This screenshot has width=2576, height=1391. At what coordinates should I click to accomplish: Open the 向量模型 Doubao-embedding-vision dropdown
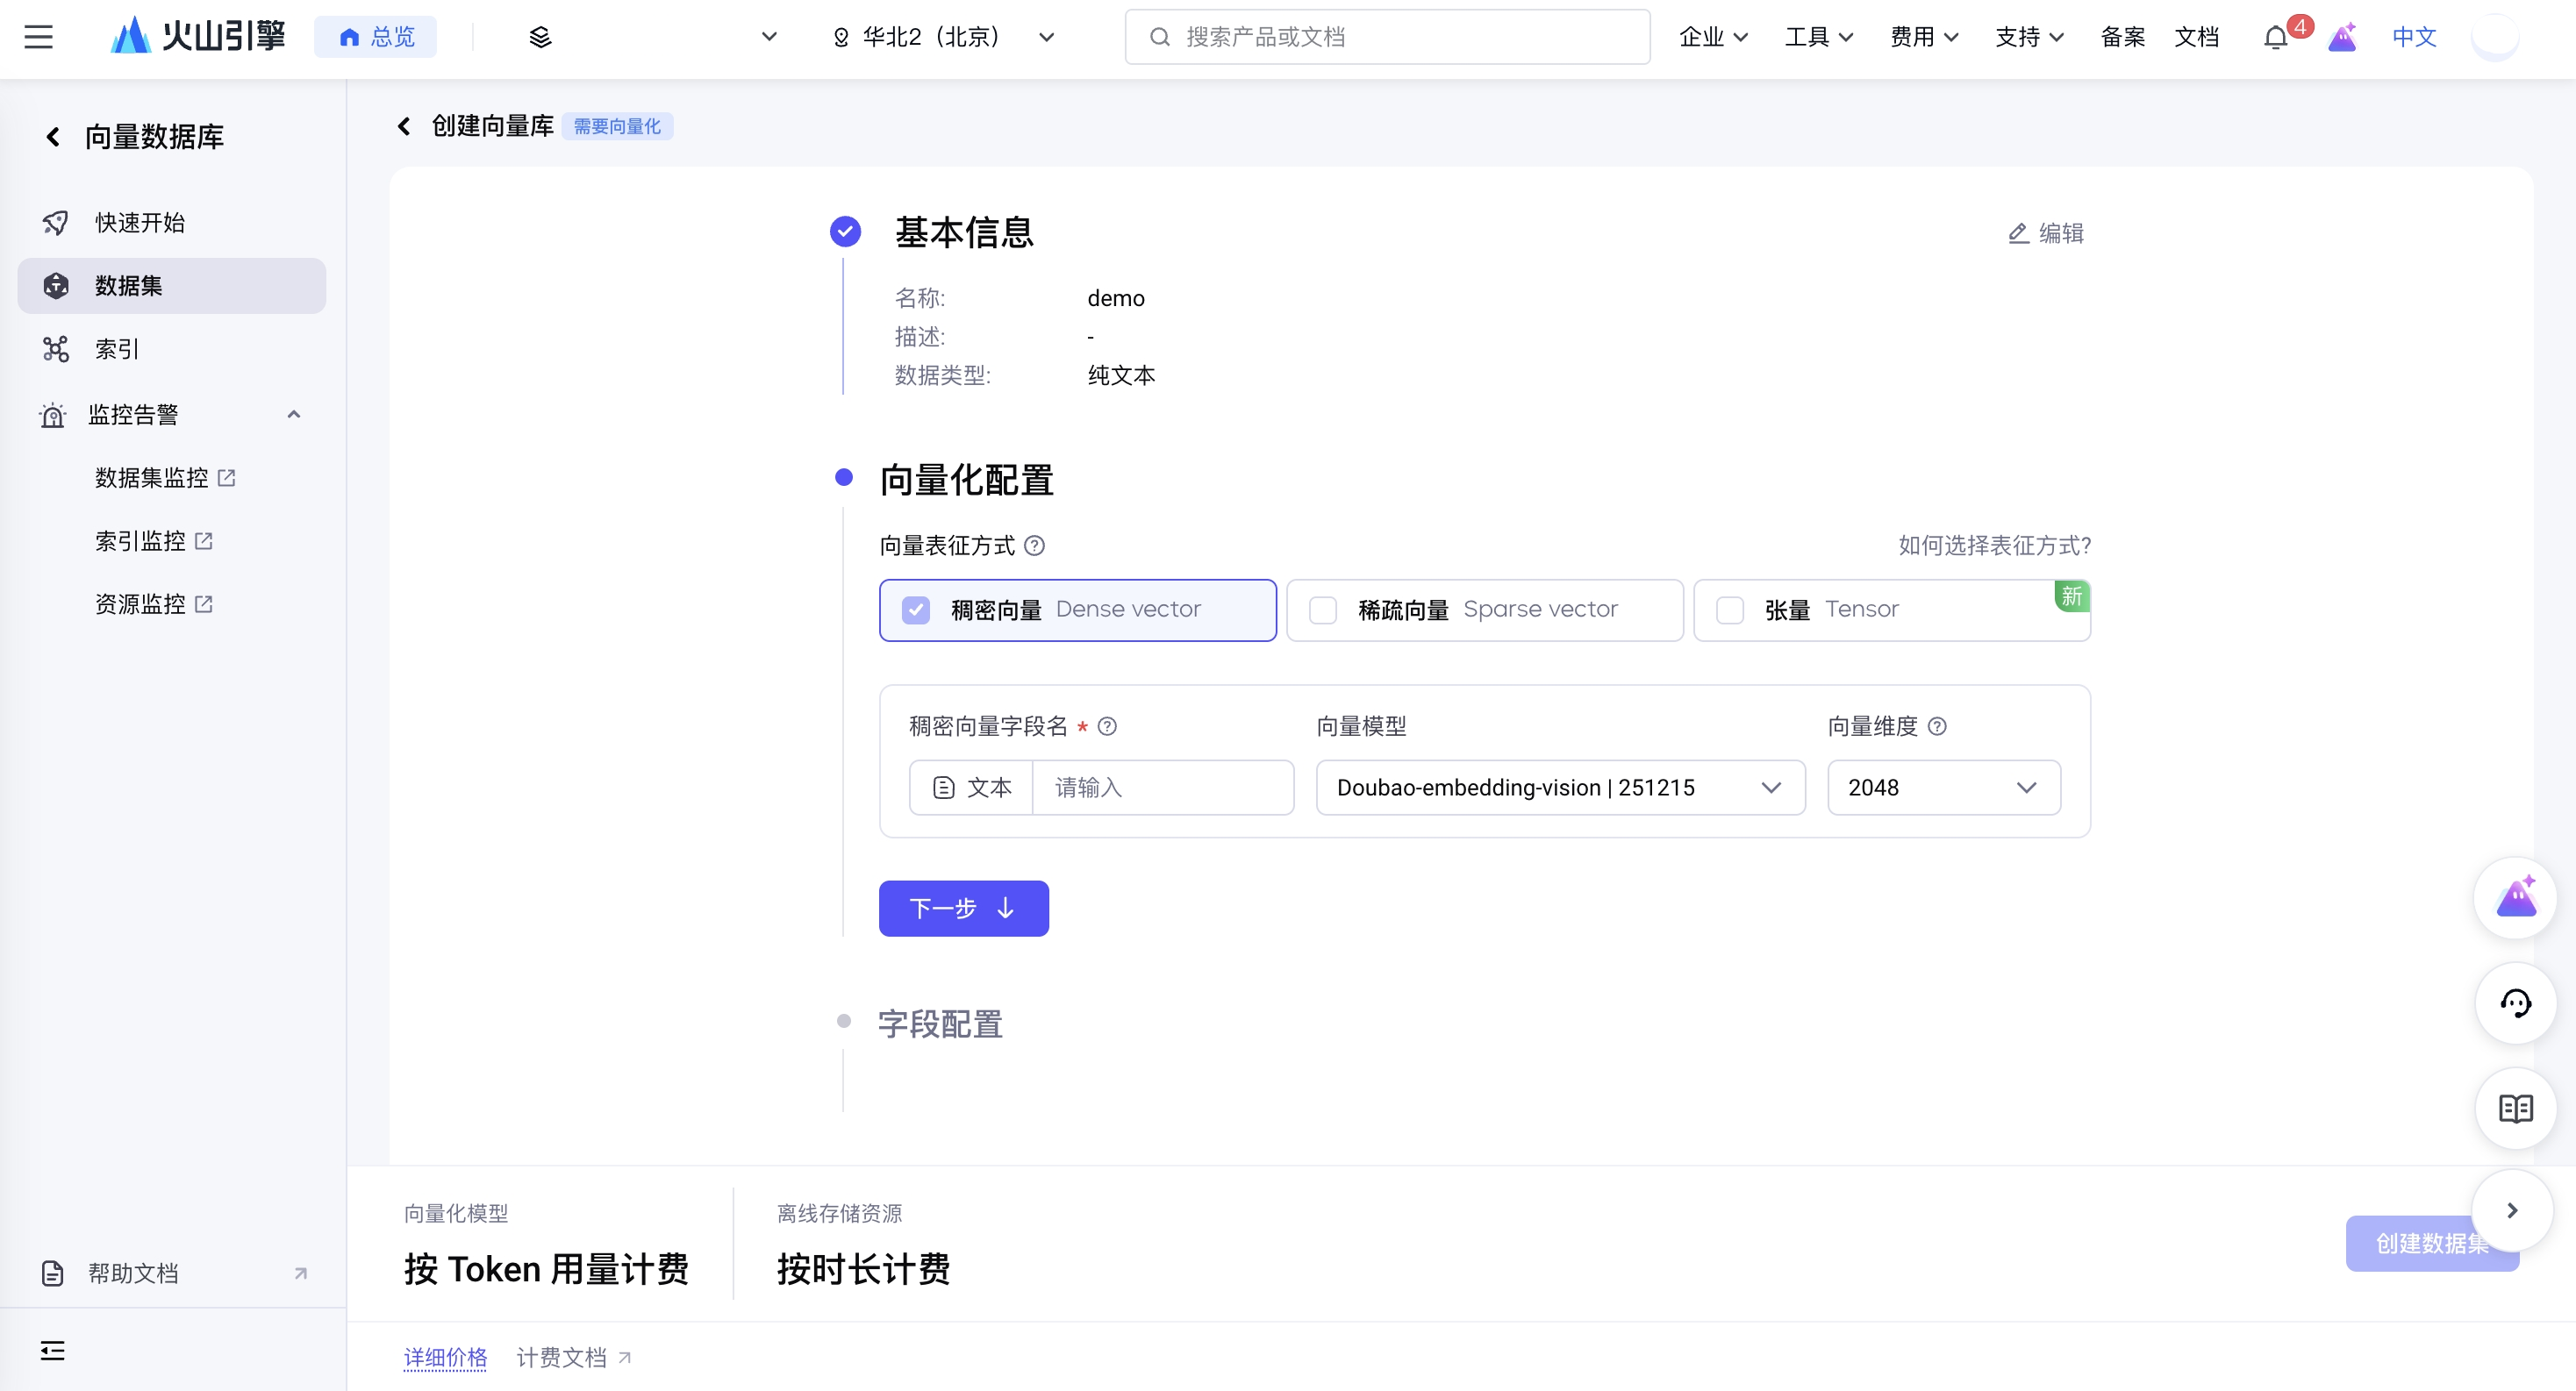click(x=1560, y=788)
